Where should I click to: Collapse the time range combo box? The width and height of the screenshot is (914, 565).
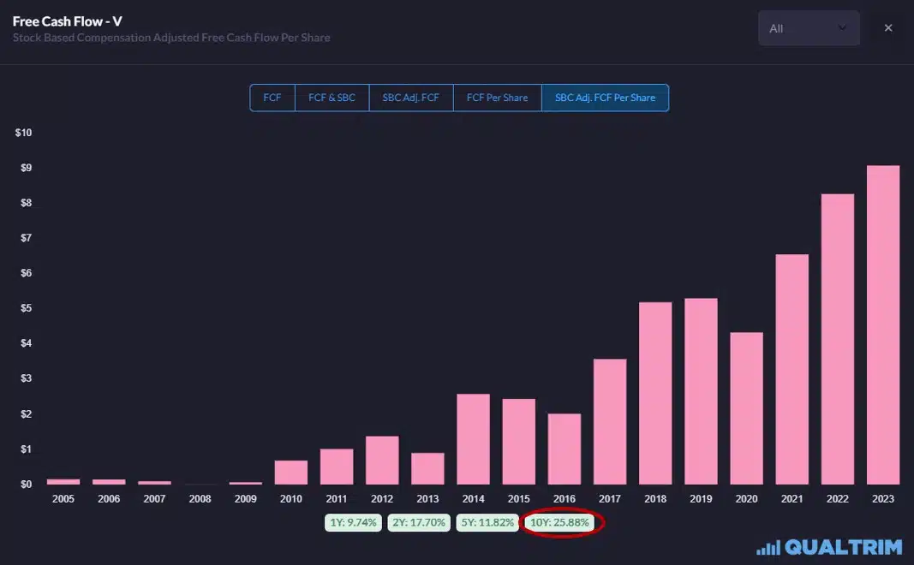tap(809, 27)
